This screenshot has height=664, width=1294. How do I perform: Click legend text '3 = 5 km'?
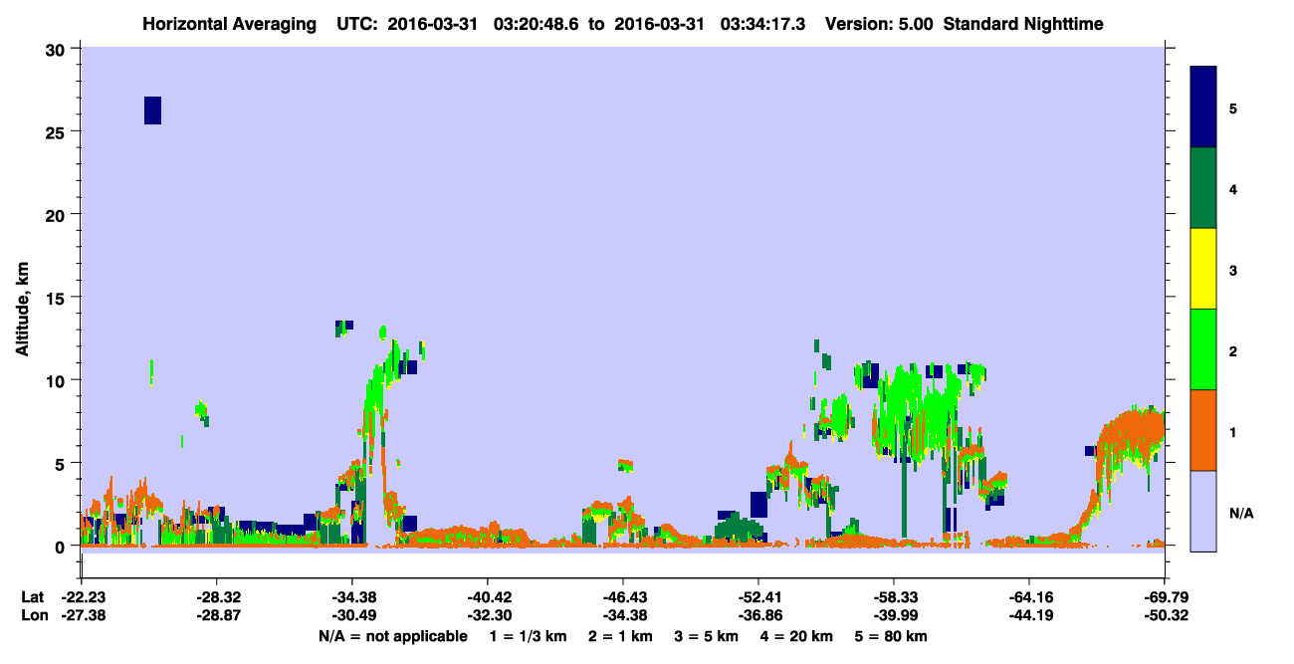tap(708, 636)
